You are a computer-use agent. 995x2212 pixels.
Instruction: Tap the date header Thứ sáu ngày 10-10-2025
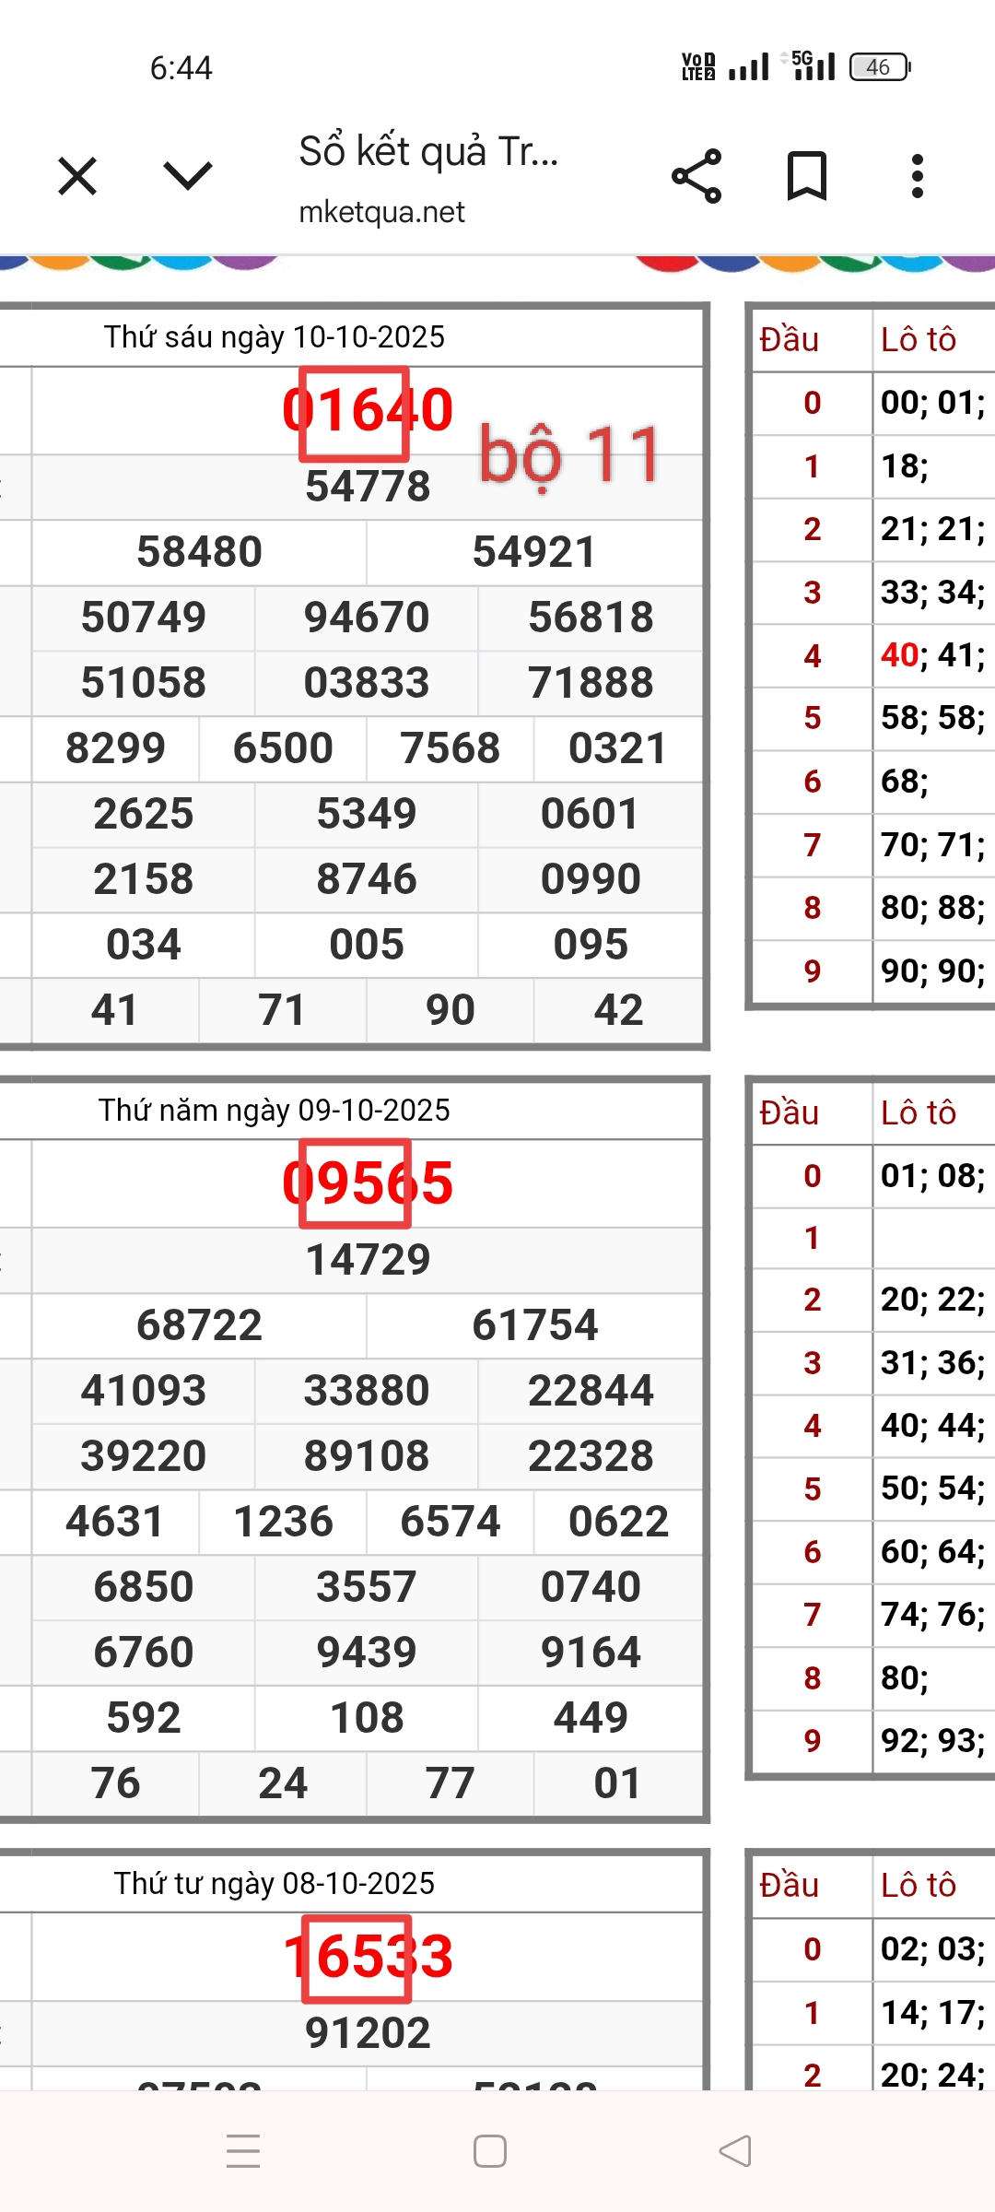[x=275, y=337]
